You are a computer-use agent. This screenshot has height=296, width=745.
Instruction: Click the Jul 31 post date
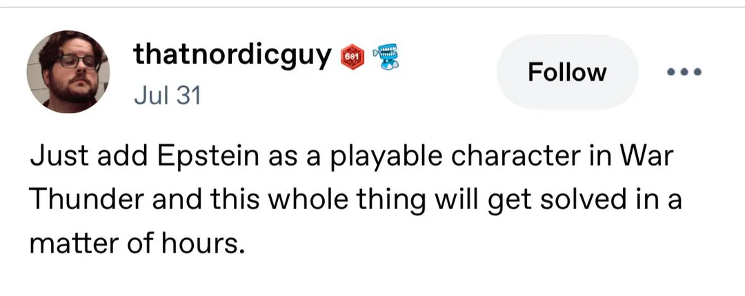(167, 95)
